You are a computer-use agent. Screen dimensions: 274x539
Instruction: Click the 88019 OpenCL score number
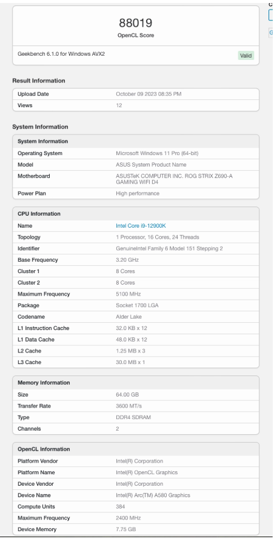click(136, 22)
